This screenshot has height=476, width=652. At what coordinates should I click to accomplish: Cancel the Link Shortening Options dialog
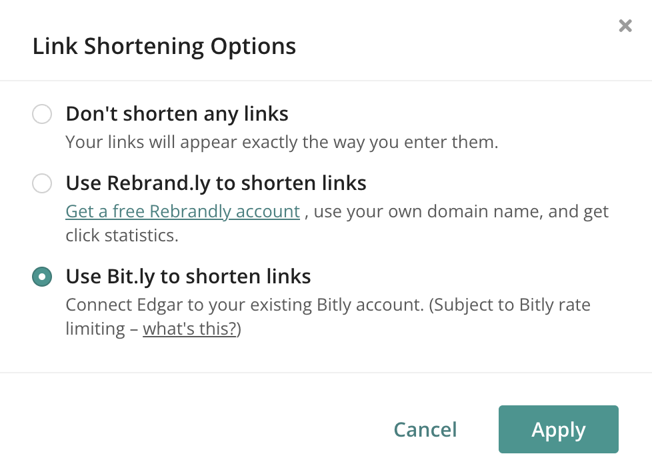[x=425, y=429]
